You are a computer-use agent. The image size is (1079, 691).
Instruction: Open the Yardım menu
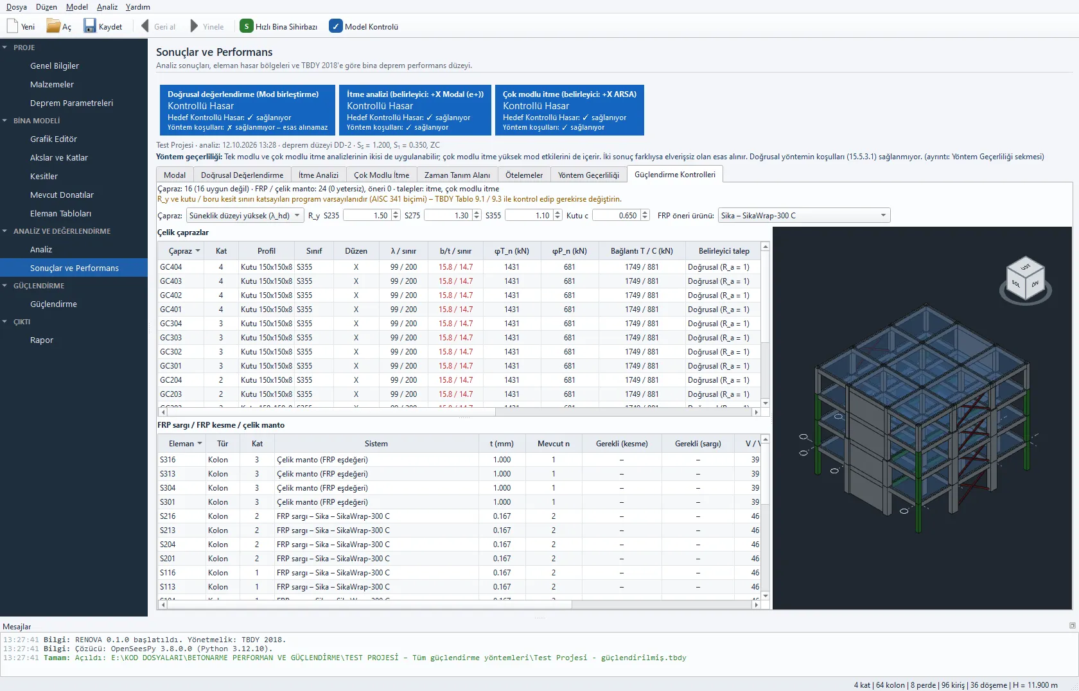(138, 7)
